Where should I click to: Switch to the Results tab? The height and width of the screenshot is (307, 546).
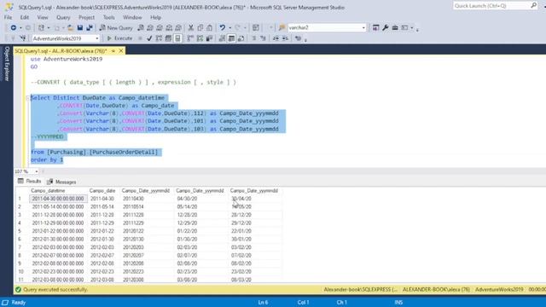click(x=30, y=182)
